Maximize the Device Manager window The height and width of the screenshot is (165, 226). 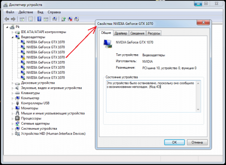click(x=206, y=4)
